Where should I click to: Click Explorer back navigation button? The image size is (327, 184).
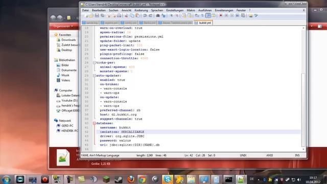53,18
